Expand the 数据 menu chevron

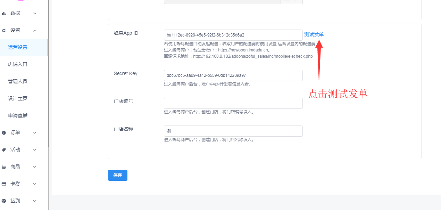tap(35, 14)
